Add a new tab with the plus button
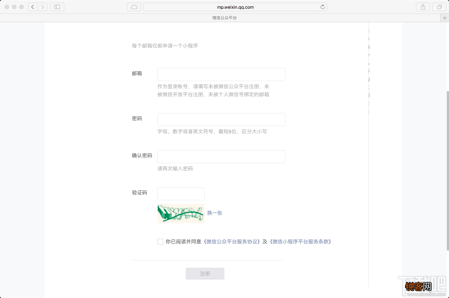 coord(445,18)
